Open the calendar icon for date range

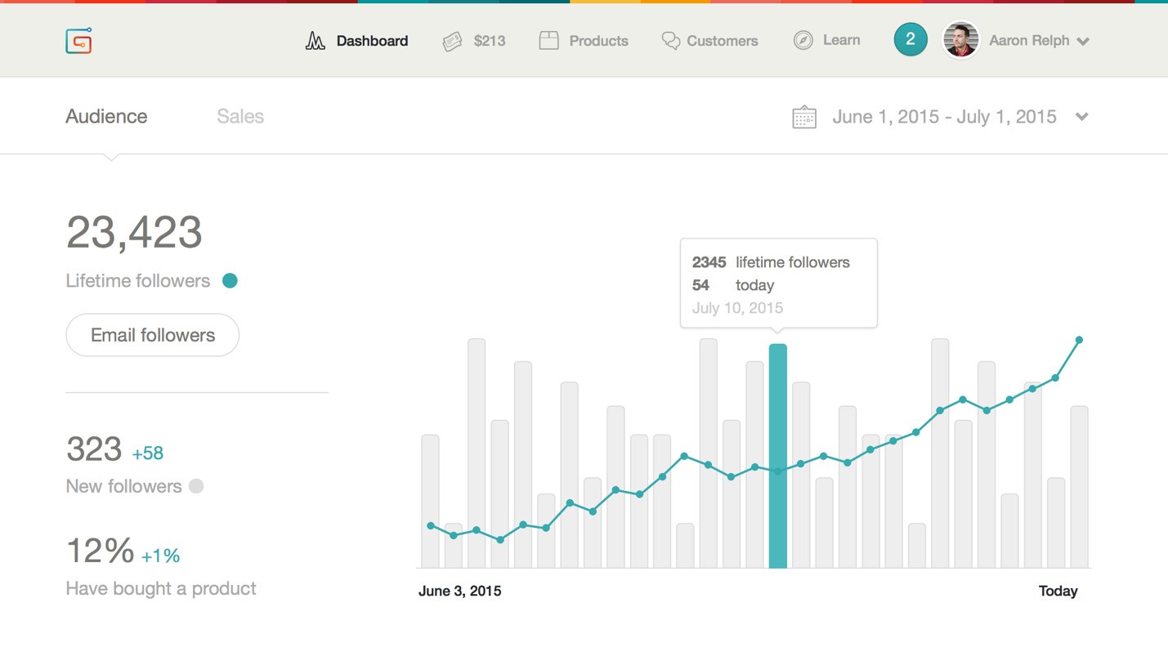point(804,117)
